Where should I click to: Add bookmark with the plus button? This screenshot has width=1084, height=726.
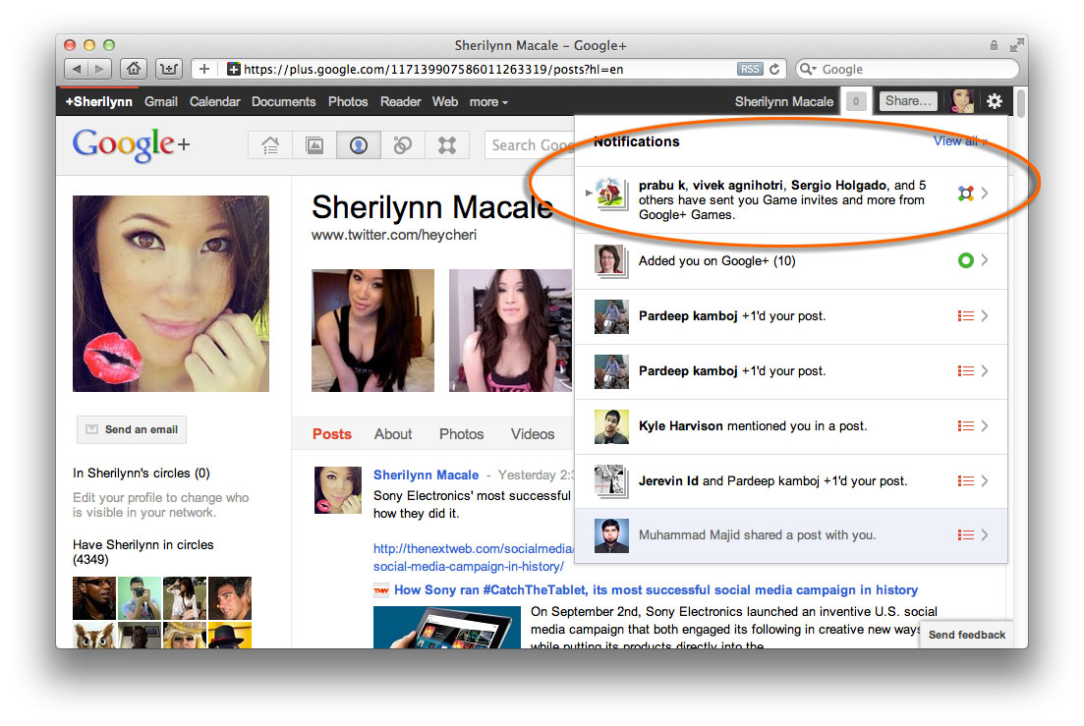[x=204, y=69]
